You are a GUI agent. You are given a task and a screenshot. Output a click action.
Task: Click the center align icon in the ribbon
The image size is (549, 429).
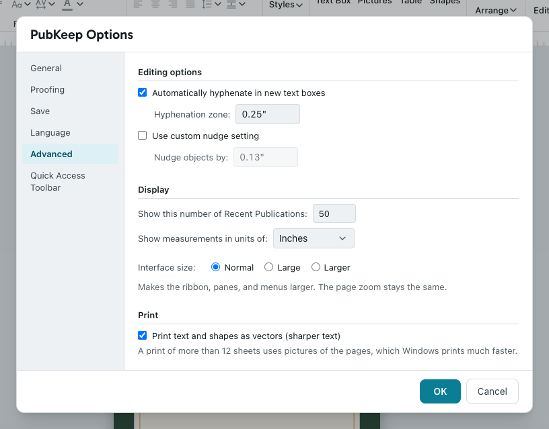(155, 4)
